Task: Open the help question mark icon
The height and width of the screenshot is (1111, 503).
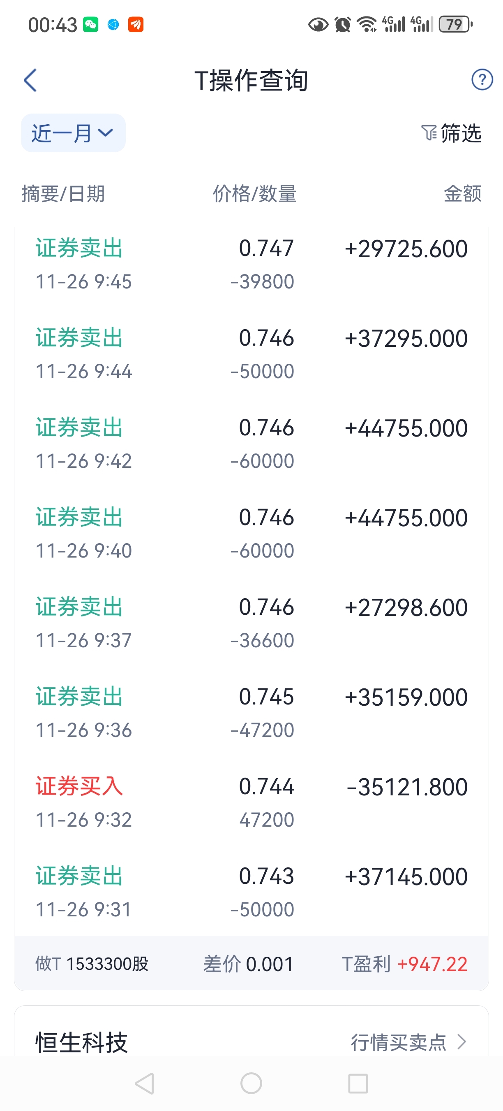Action: coord(482,80)
